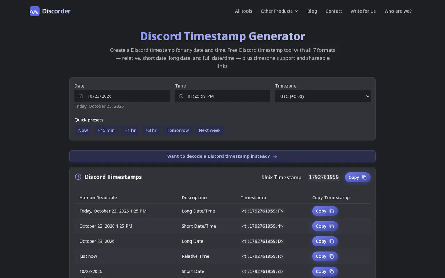Select the code <t:1792761959:R>
The image size is (445, 278).
(x=262, y=256)
